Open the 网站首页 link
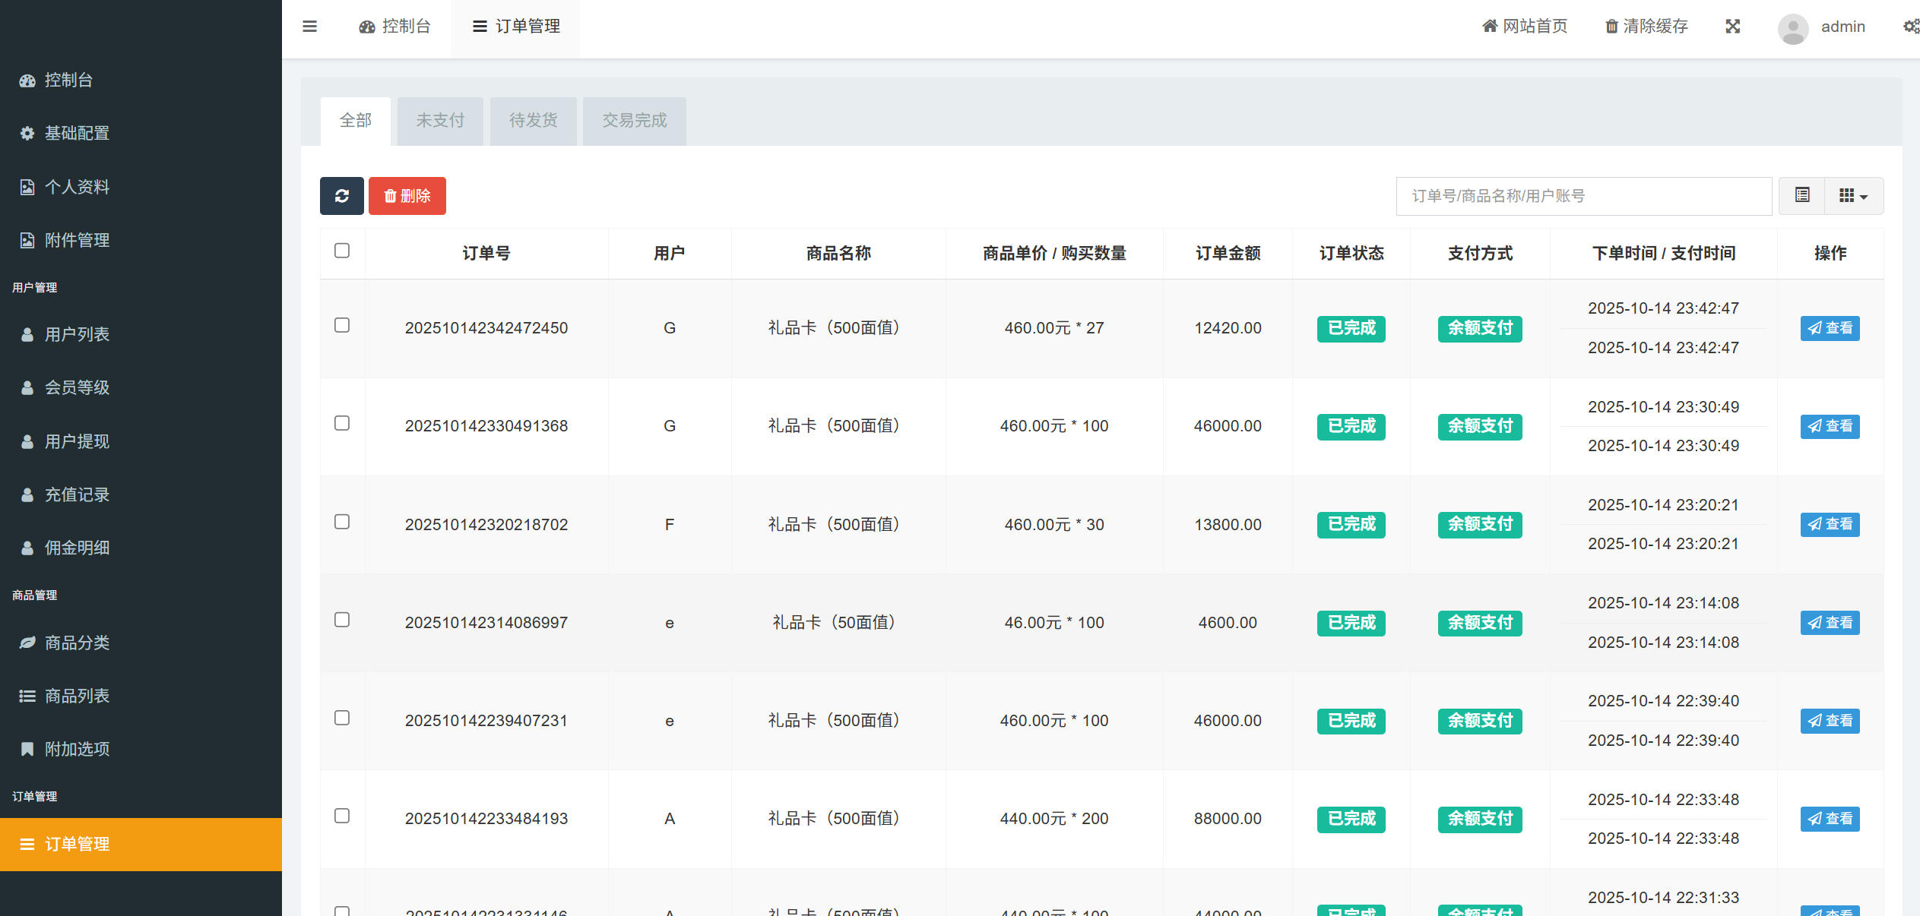Screen dimensions: 1920x916 (x=1525, y=27)
